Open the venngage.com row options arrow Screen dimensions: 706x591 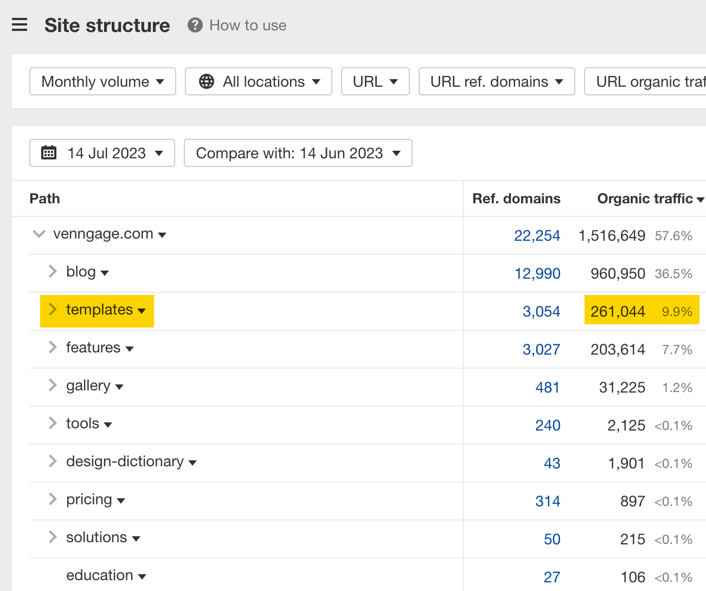(163, 235)
